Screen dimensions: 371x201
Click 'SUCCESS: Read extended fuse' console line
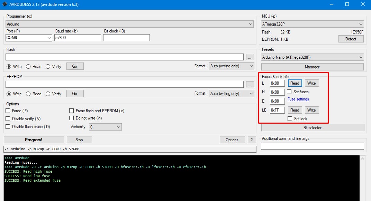coord(33,181)
